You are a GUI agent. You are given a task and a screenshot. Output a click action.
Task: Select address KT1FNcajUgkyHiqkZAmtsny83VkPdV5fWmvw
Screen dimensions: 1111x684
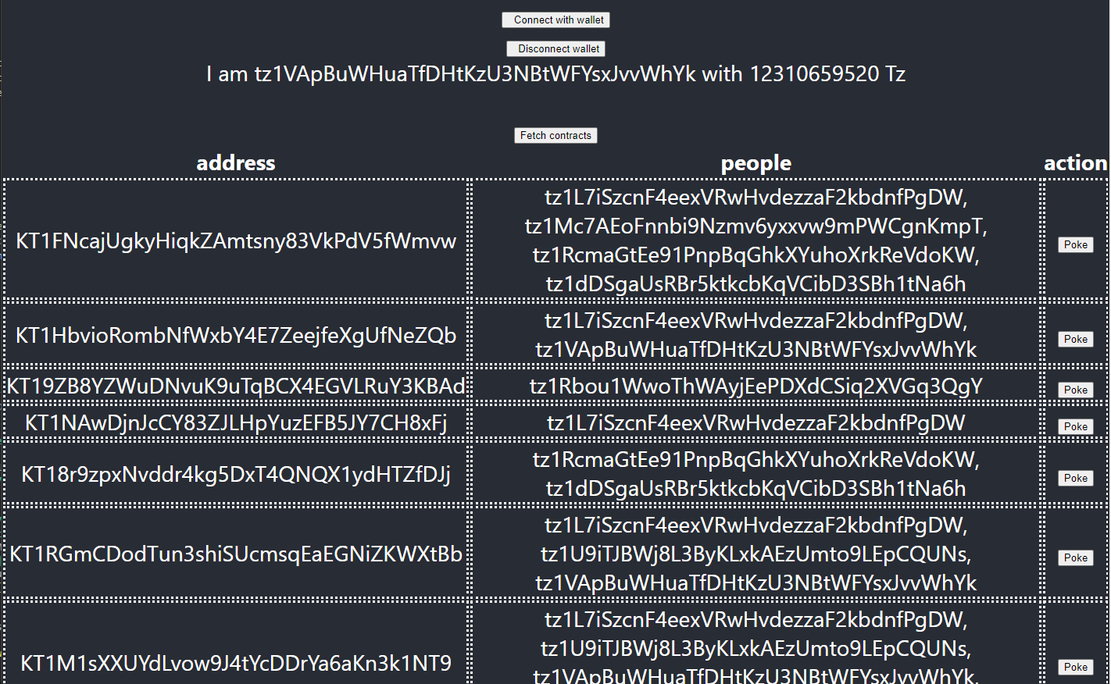click(235, 241)
